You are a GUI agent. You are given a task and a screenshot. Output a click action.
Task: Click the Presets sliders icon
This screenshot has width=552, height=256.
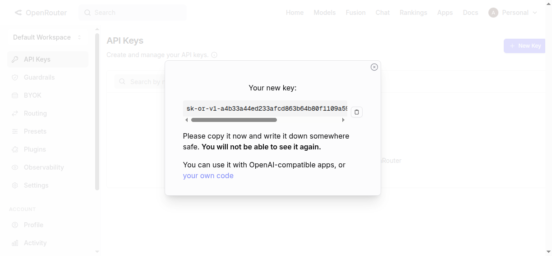click(15, 131)
